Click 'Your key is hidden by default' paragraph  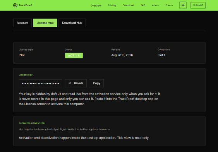(x=89, y=99)
